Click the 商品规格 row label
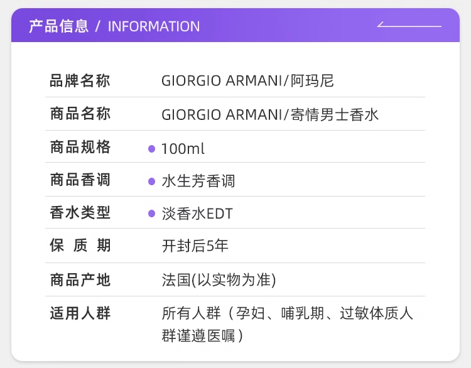The image size is (471, 368). coord(80,148)
